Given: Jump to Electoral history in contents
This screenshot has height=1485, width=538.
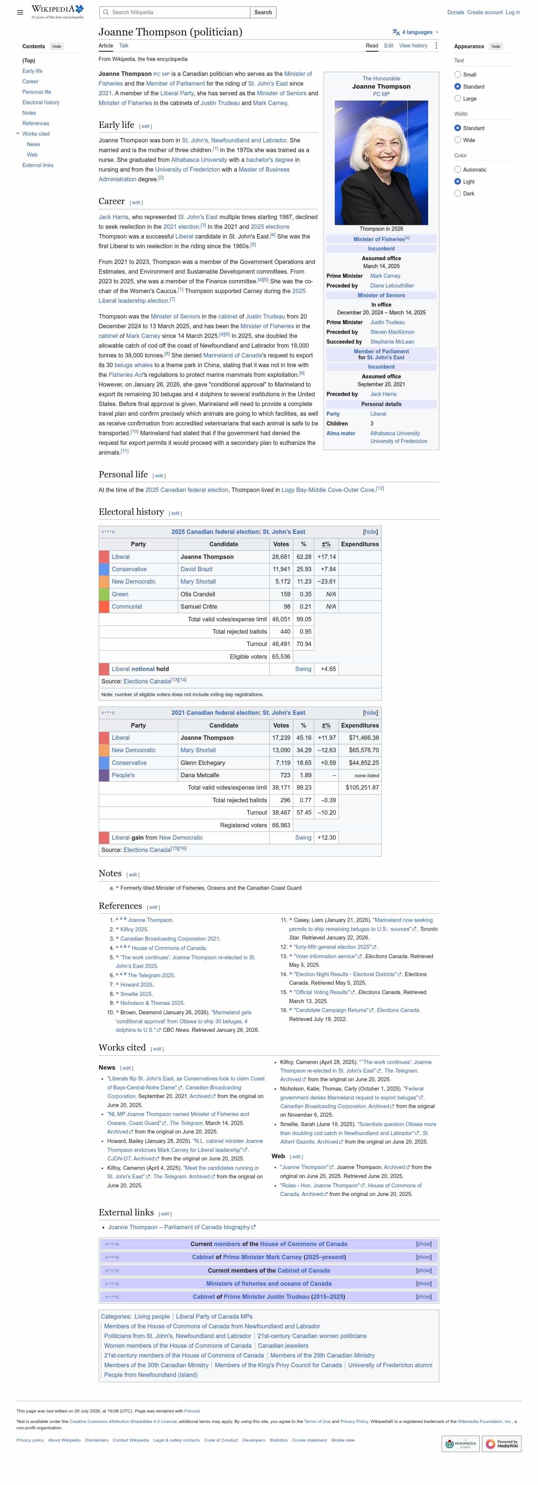Looking at the screenshot, I should pyautogui.click(x=41, y=102).
